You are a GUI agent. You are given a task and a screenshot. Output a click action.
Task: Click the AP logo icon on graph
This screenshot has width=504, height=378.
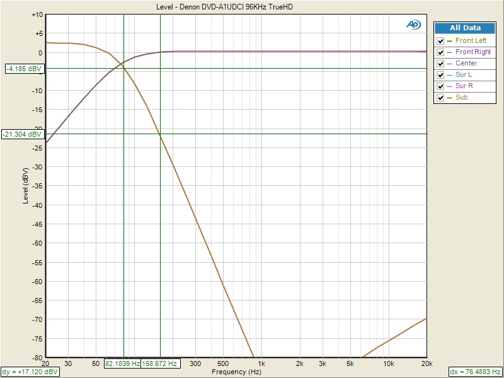point(414,25)
